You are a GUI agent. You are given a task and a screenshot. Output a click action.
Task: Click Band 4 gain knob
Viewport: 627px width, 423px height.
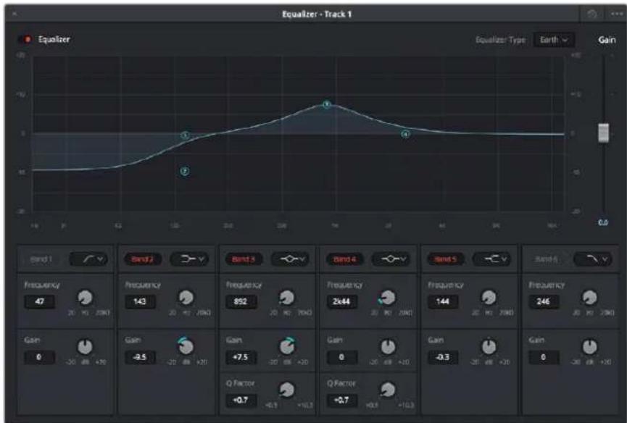click(388, 347)
